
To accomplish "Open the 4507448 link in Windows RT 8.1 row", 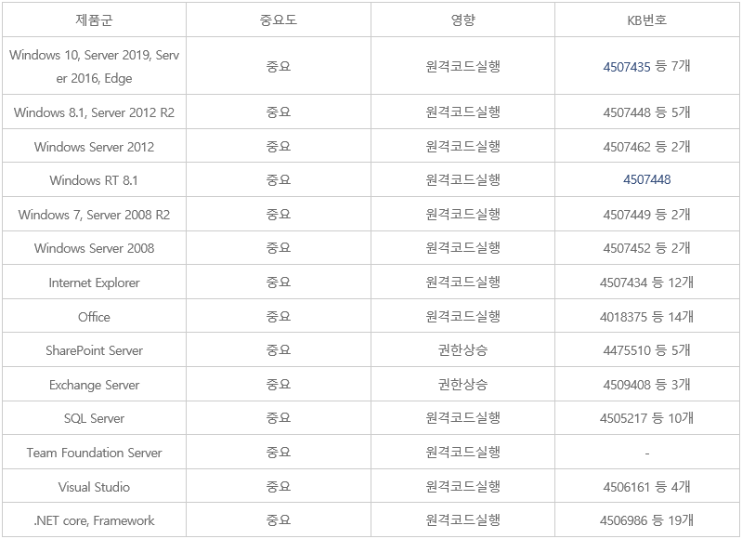I will click(646, 179).
